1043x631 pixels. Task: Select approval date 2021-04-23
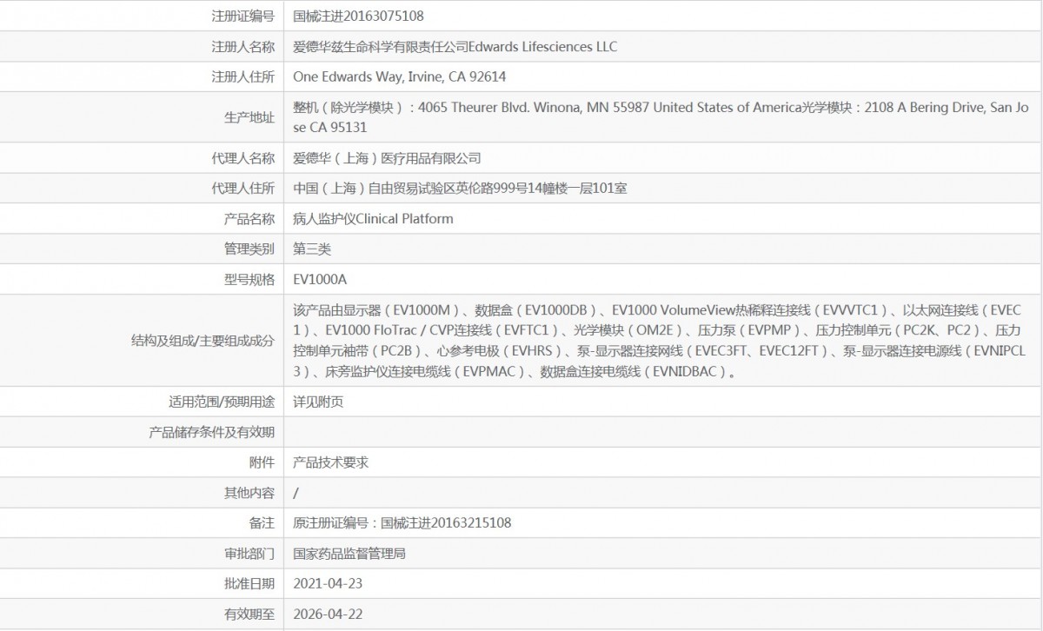(328, 583)
